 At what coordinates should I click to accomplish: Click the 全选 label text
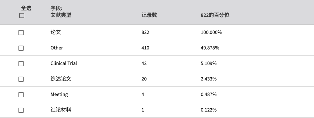[x=26, y=8]
